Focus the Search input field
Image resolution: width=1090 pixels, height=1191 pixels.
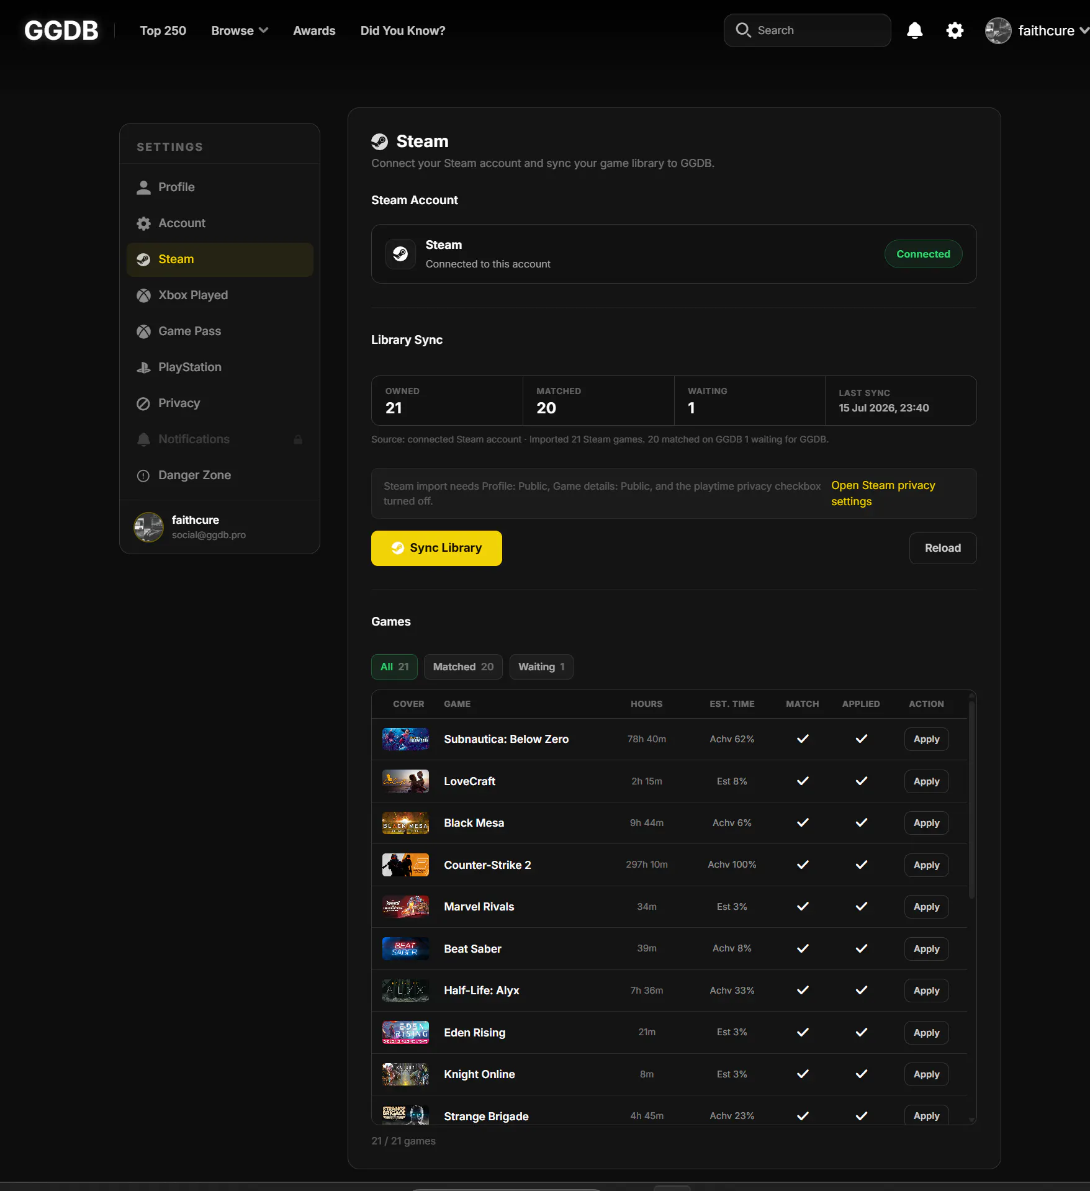(807, 30)
